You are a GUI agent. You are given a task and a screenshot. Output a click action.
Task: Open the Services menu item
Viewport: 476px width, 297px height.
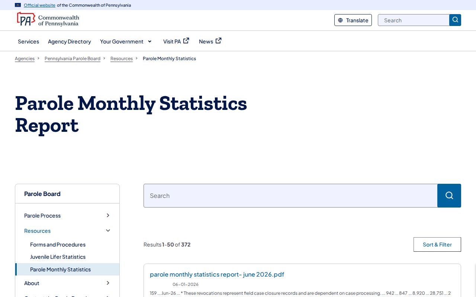click(x=28, y=42)
